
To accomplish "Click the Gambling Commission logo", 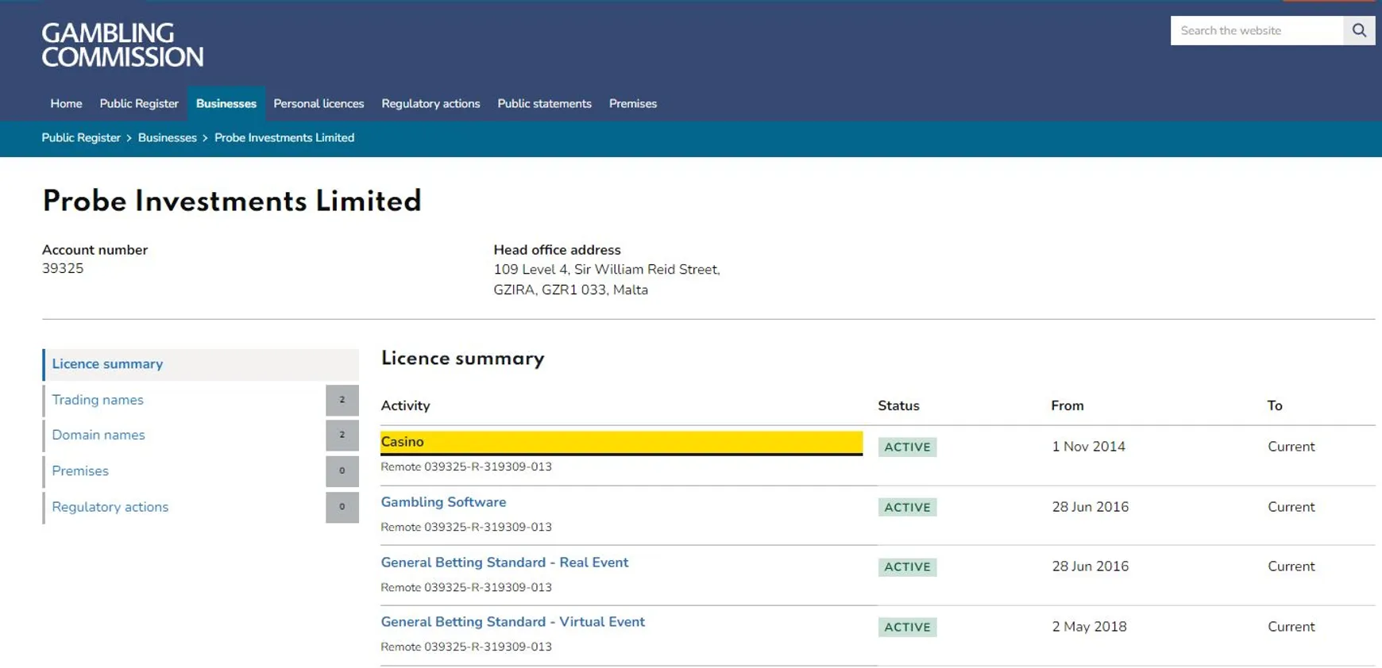I will (x=122, y=44).
